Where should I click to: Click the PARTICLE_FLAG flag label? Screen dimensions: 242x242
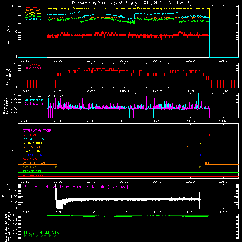pyautogui.click(x=34, y=163)
